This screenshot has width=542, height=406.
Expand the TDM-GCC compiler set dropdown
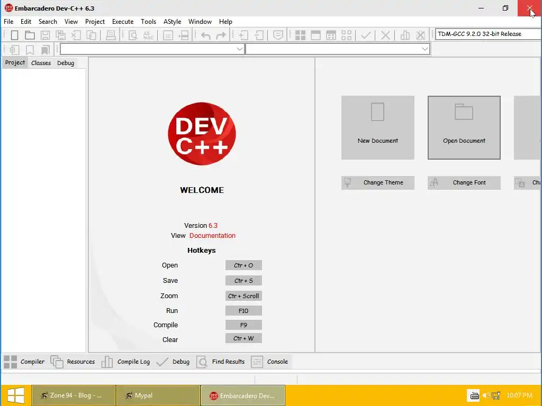[x=488, y=34]
